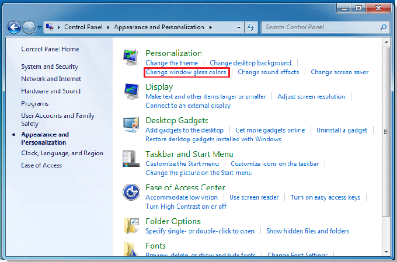Expand the Control Panel breadcrumb arrow
This screenshot has height=262, width=397.
[110, 27]
